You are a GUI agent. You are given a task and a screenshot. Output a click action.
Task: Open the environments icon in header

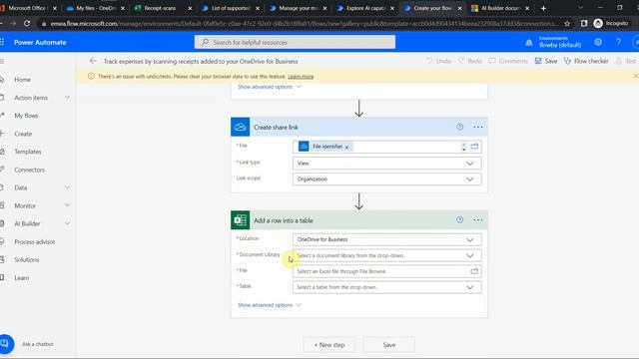529,42
